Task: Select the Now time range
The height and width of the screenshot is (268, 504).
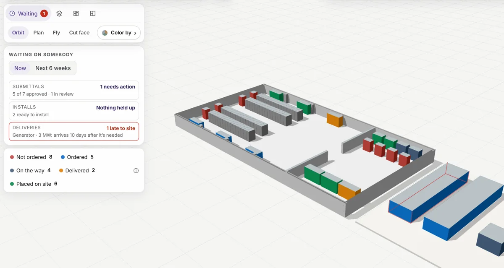Action: click(x=20, y=68)
